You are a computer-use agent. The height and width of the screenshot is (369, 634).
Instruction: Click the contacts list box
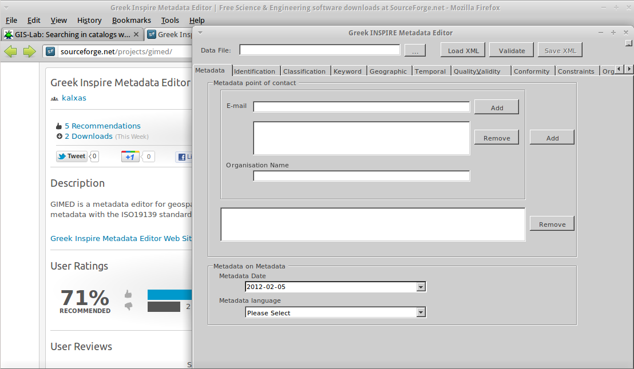[373, 224]
